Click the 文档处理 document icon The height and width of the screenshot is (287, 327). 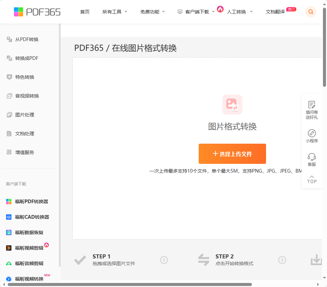point(9,133)
